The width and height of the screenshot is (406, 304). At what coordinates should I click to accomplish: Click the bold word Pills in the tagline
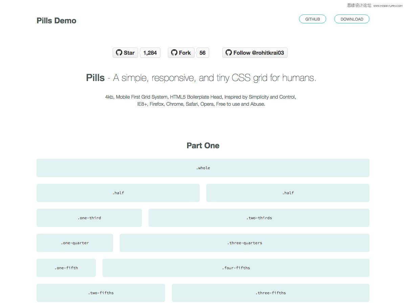click(x=95, y=78)
